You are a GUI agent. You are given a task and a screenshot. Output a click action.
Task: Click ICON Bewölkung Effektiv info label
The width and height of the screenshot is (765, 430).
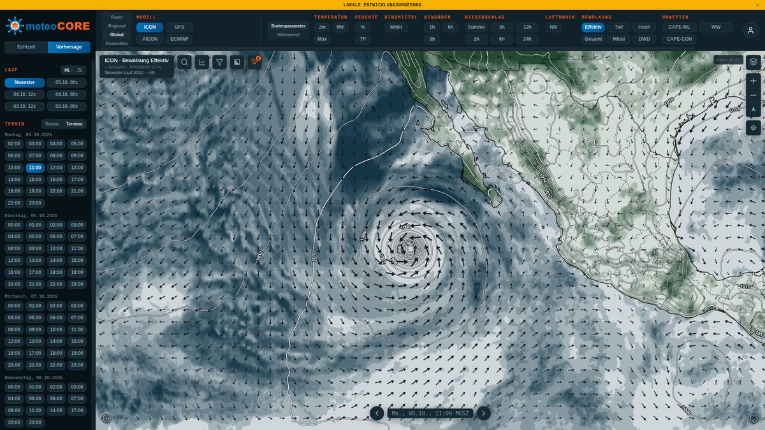[x=136, y=66]
